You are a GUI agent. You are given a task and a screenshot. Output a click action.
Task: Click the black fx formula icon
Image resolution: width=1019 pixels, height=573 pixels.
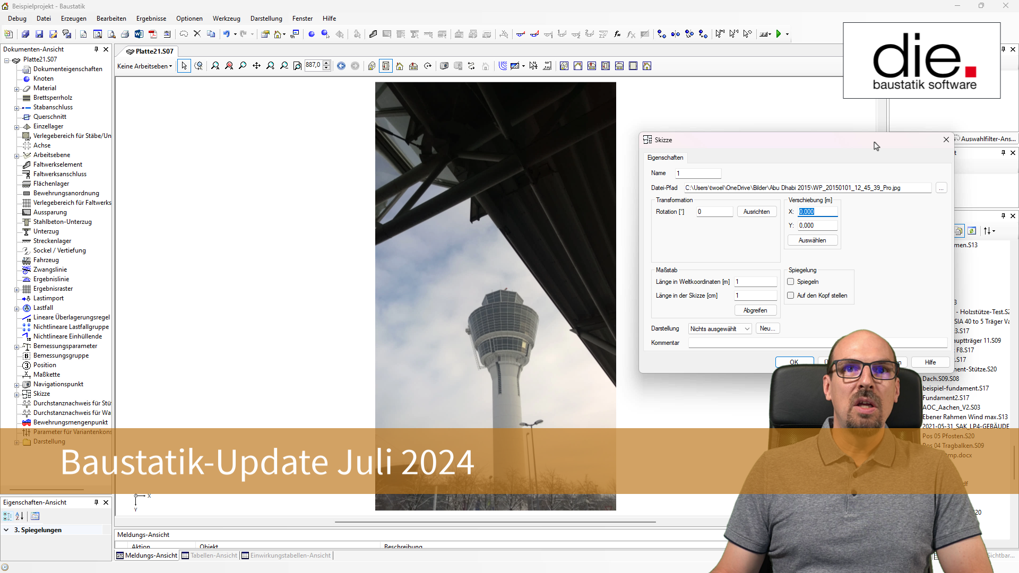(617, 34)
